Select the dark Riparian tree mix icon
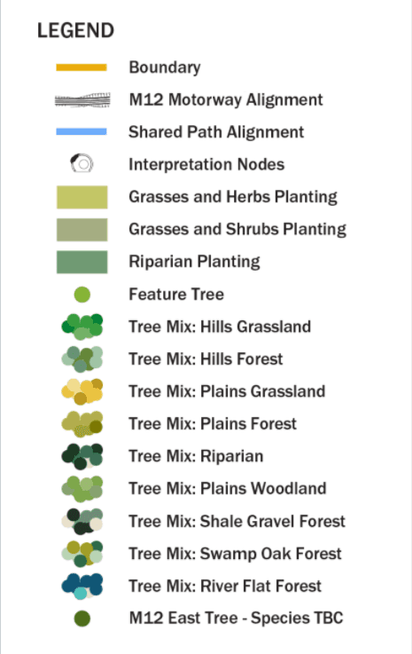 [x=82, y=456]
